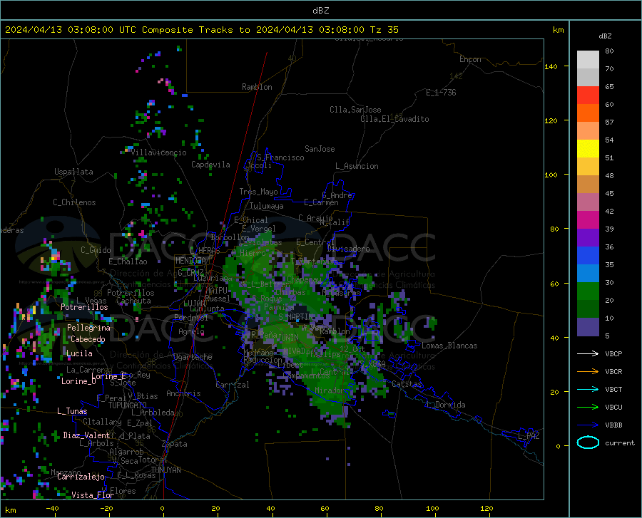
Task: Click the Uspallata place label
Action: (73, 172)
